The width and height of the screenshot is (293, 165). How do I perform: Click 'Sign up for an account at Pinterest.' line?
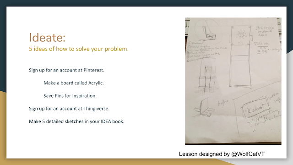tap(66, 70)
